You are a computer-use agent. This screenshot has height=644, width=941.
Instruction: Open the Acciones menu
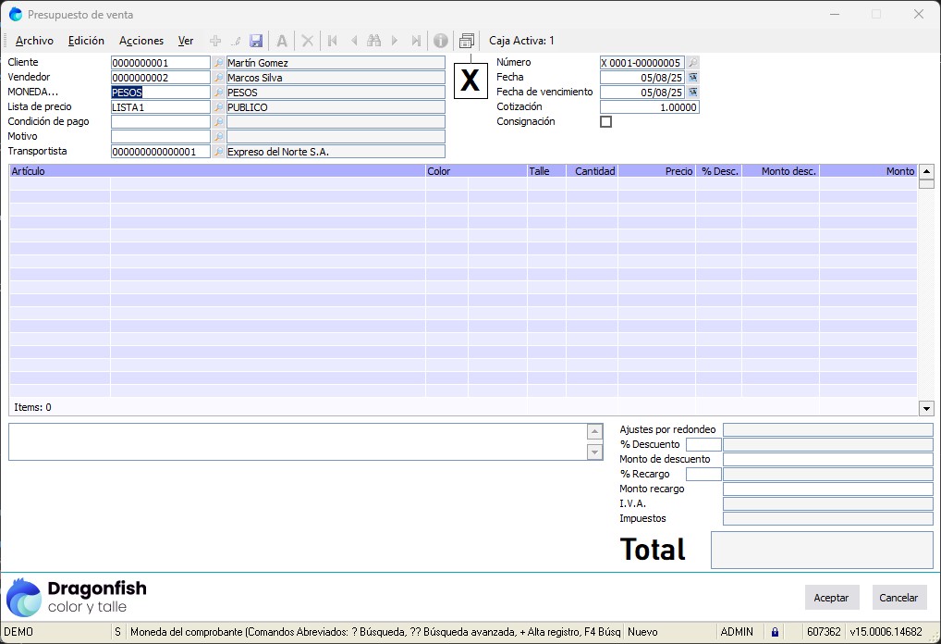[141, 41]
